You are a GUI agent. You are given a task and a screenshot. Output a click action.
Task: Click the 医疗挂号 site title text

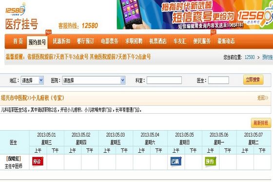(x=21, y=24)
